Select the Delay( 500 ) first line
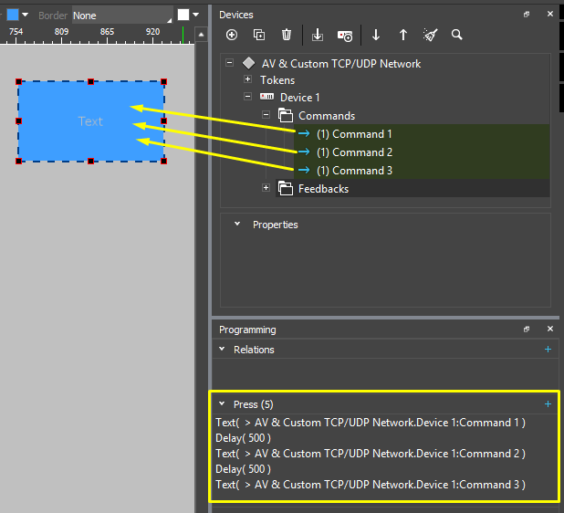564x513 pixels. 242,438
